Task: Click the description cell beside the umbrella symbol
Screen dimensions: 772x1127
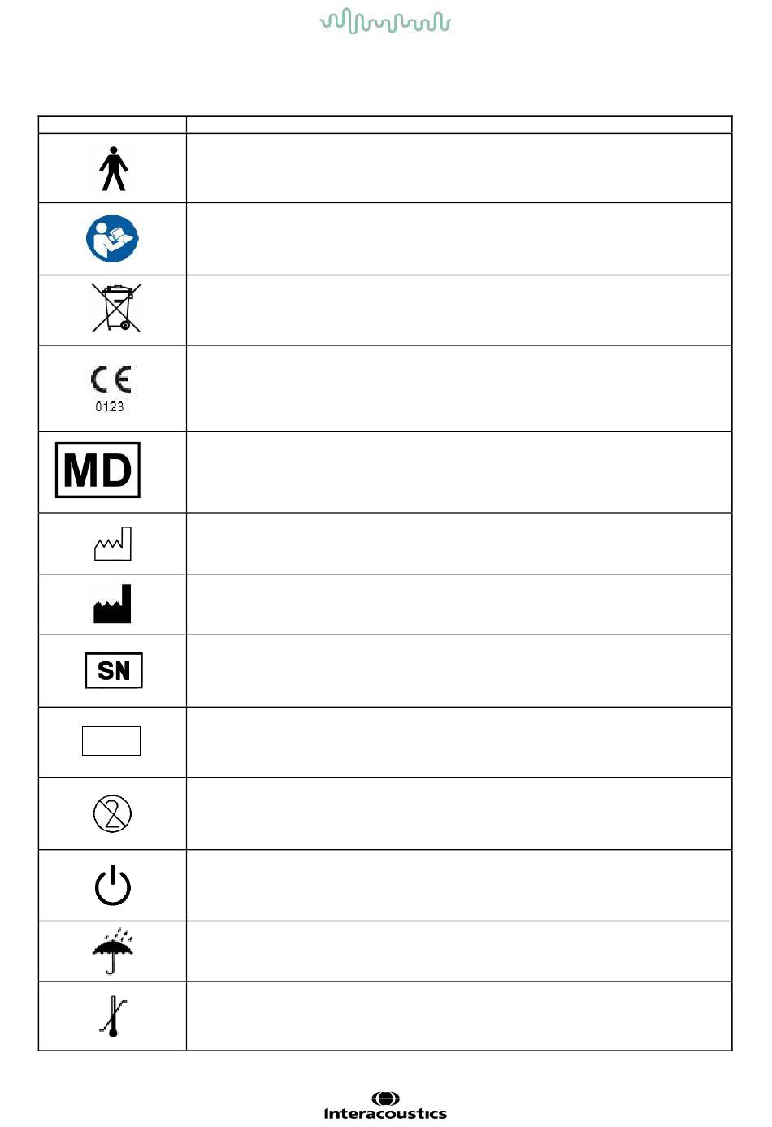Action: [459, 951]
